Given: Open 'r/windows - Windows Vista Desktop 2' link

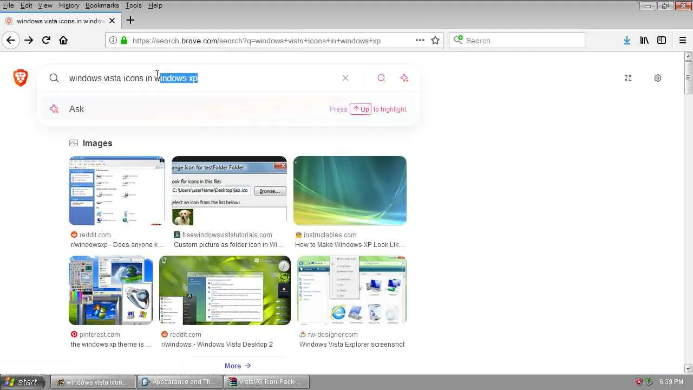Looking at the screenshot, I should point(217,344).
